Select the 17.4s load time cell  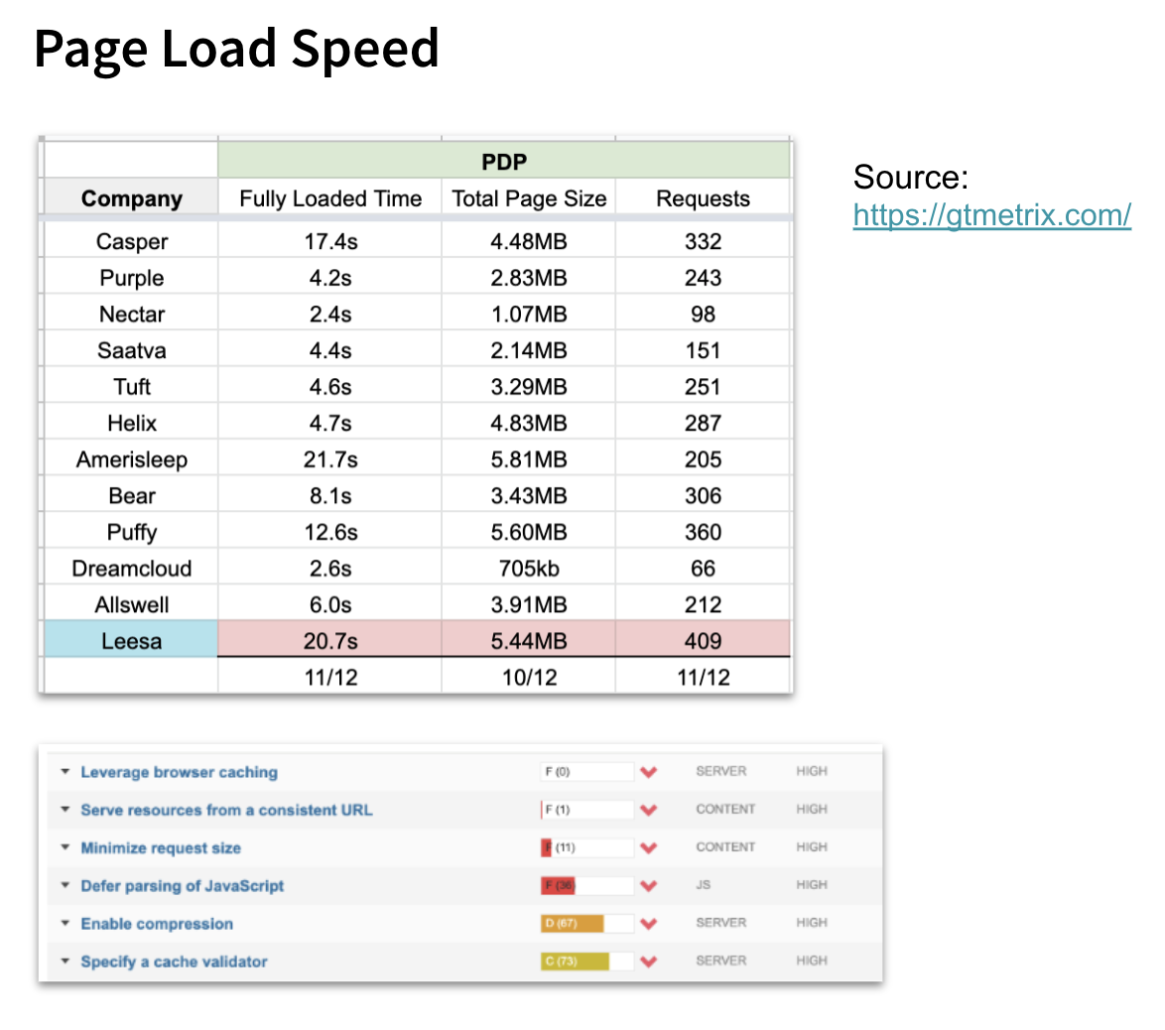coord(330,241)
